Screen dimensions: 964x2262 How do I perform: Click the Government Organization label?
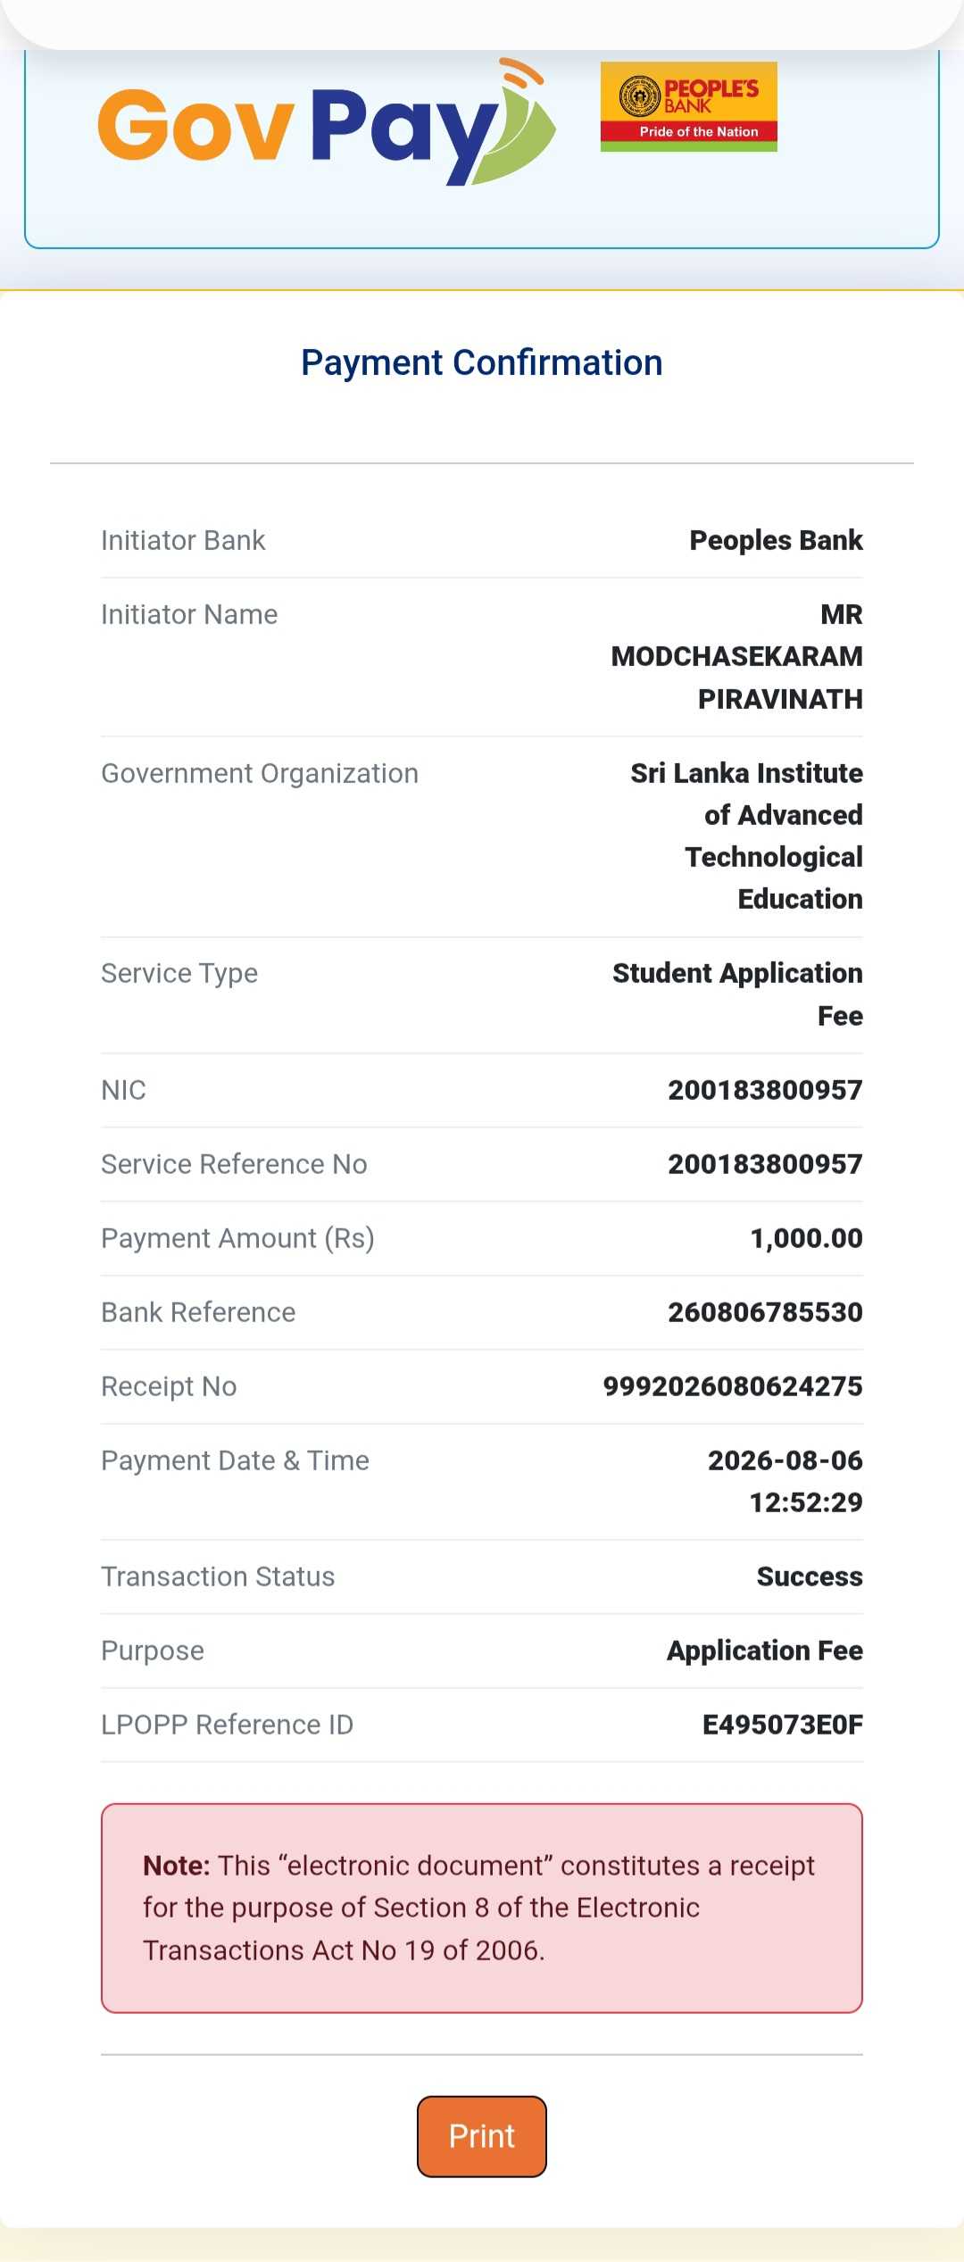(x=260, y=773)
